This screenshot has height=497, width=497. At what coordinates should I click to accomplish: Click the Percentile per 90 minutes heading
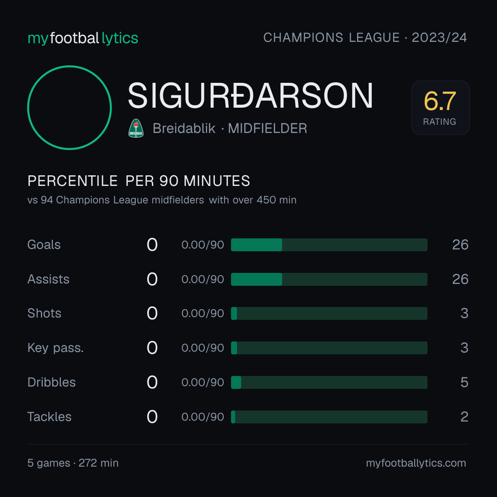[x=139, y=181]
